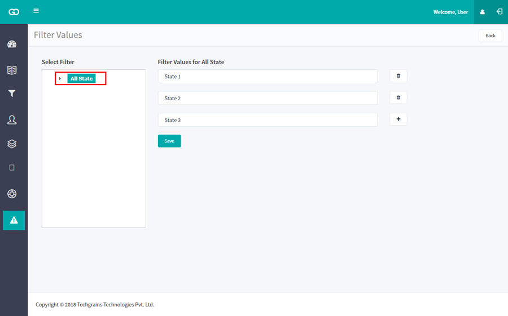Add a new value after State 3
The image size is (508, 316).
(x=398, y=119)
